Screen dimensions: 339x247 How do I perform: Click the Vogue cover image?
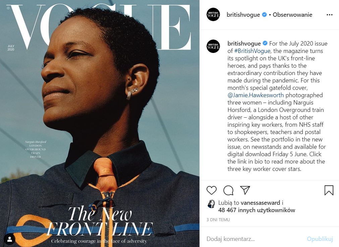[100, 123]
